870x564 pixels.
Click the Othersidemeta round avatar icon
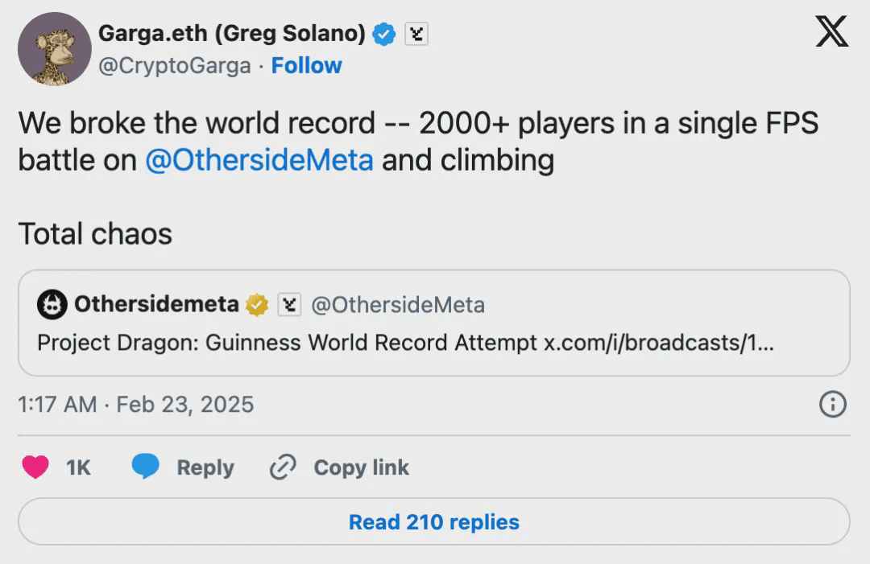coord(52,305)
